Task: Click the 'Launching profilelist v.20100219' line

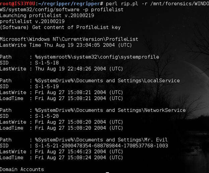Action: (47, 15)
